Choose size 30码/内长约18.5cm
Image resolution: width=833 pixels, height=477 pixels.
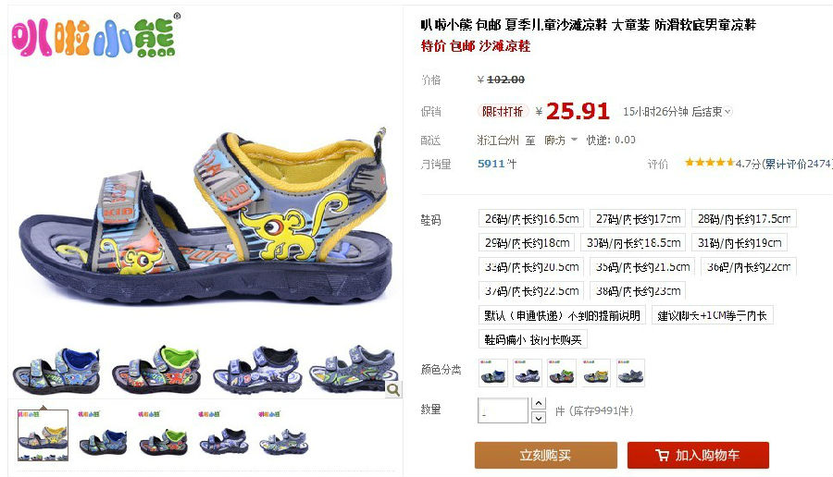(633, 242)
